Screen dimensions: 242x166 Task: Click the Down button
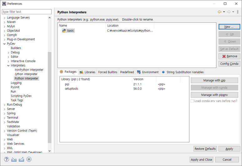(229, 41)
